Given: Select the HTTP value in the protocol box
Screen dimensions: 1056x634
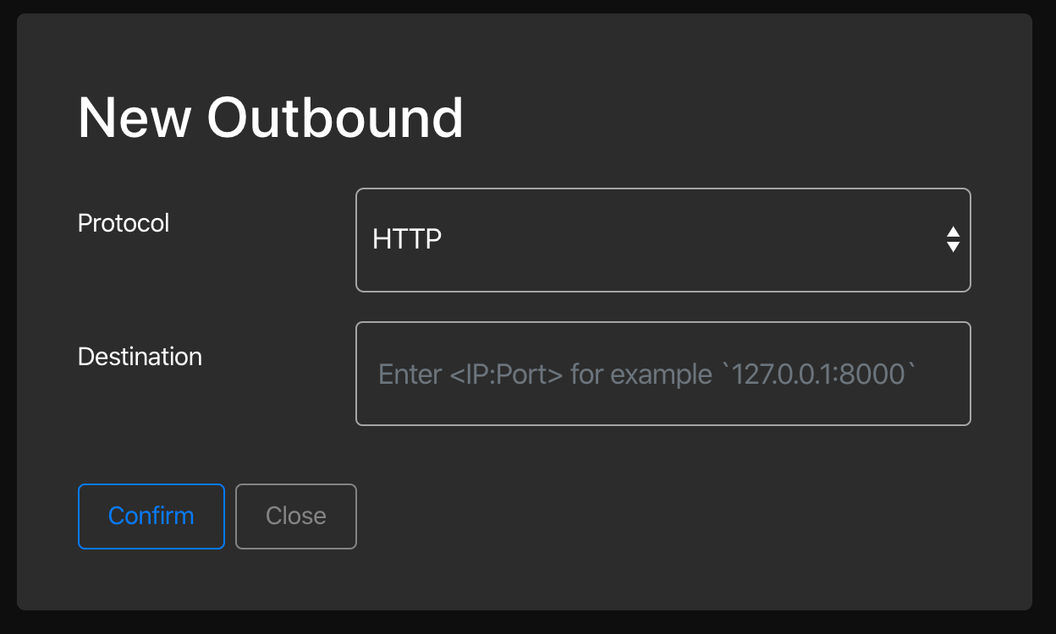Looking at the screenshot, I should tap(407, 240).
